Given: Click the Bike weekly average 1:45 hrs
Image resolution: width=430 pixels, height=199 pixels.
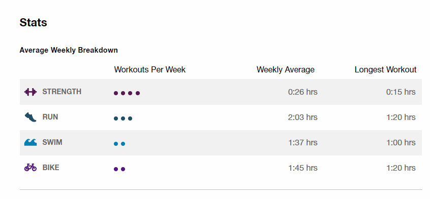Looking at the screenshot, I should [303, 168].
